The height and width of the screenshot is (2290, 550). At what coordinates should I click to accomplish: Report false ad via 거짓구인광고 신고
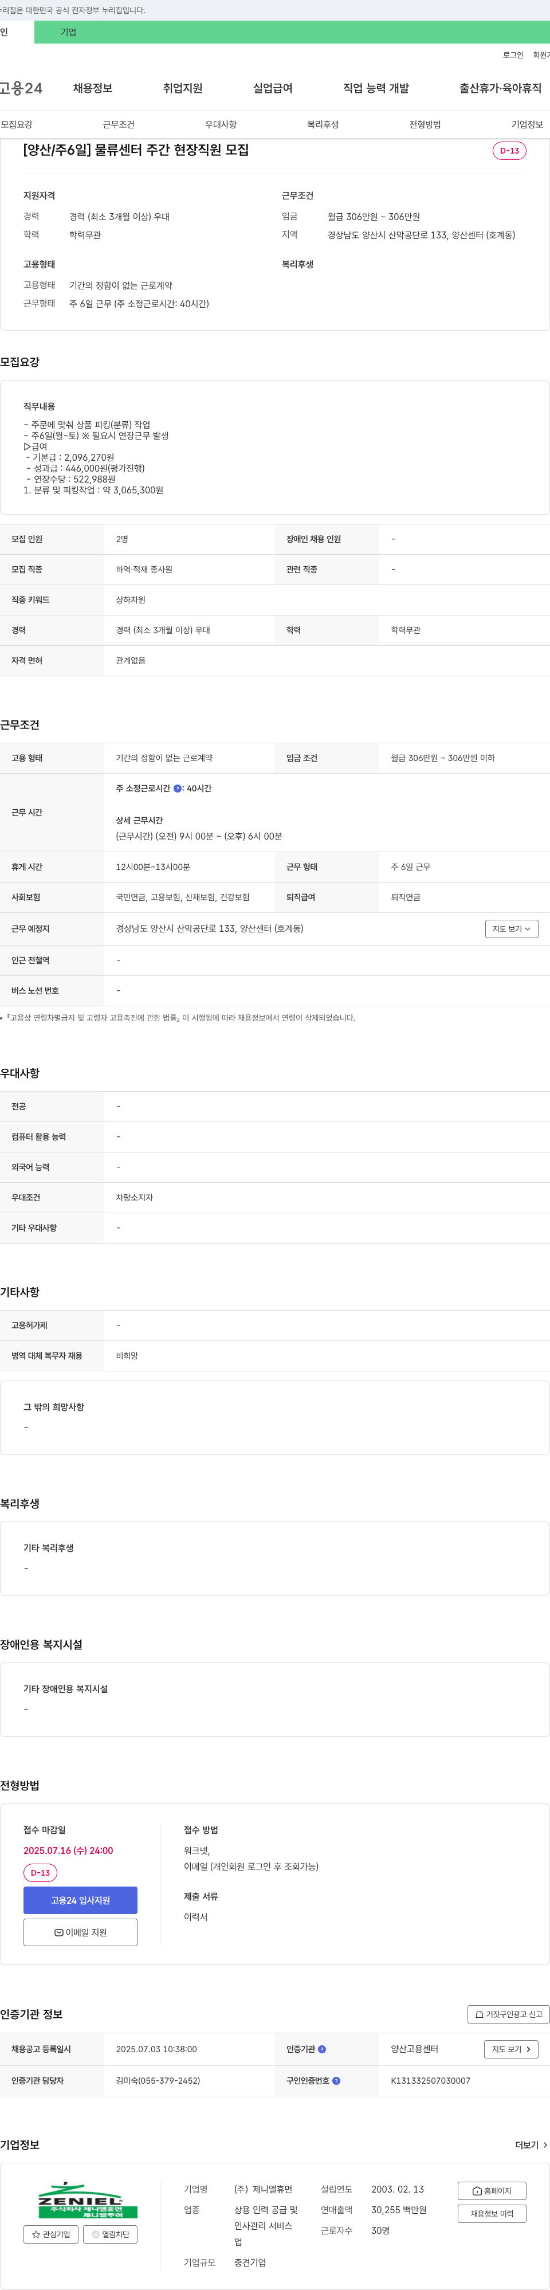click(x=508, y=2014)
